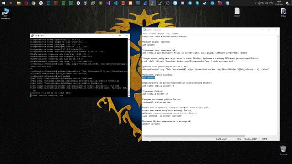Image resolution: width=292 pixels, height=164 pixels.
Task: Click 'UTF-8' encoding in Notepad status bar
Action: pos(265,139)
